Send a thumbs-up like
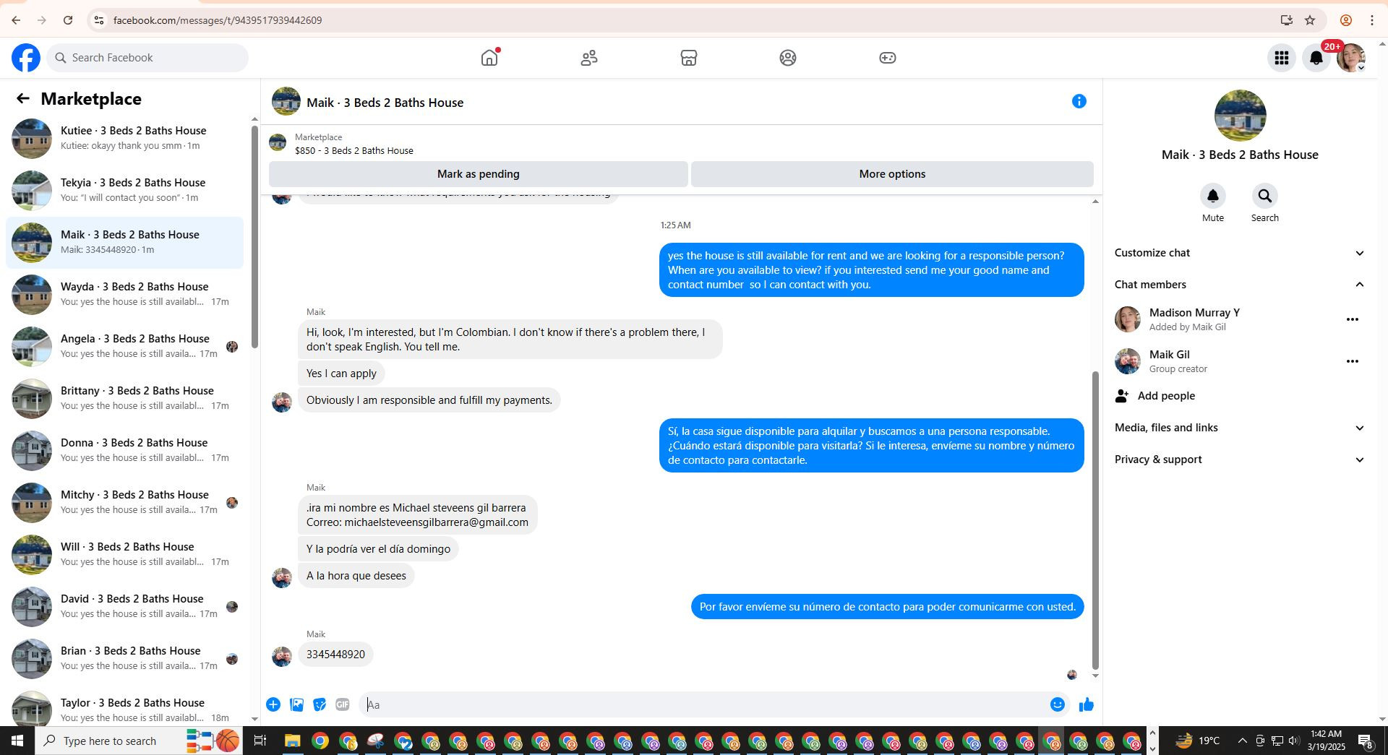The height and width of the screenshot is (755, 1388). (1087, 704)
